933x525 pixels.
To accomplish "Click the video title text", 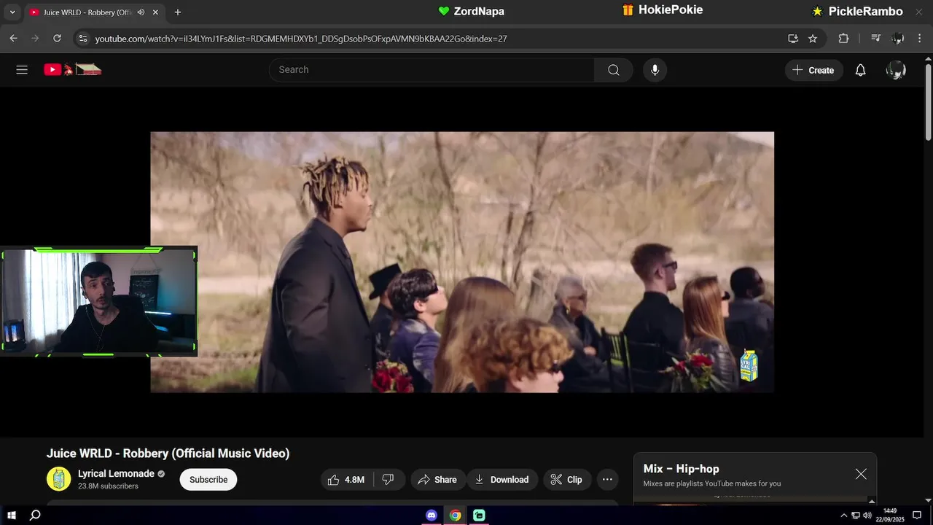I will pos(168,454).
